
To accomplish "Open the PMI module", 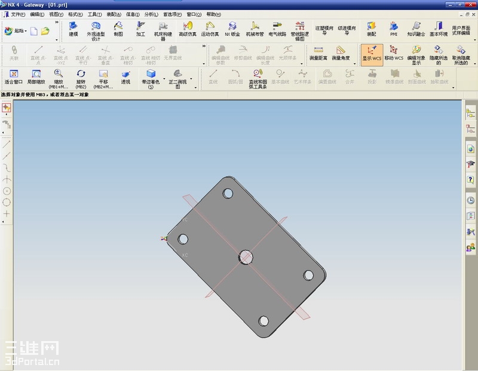I will [394, 29].
